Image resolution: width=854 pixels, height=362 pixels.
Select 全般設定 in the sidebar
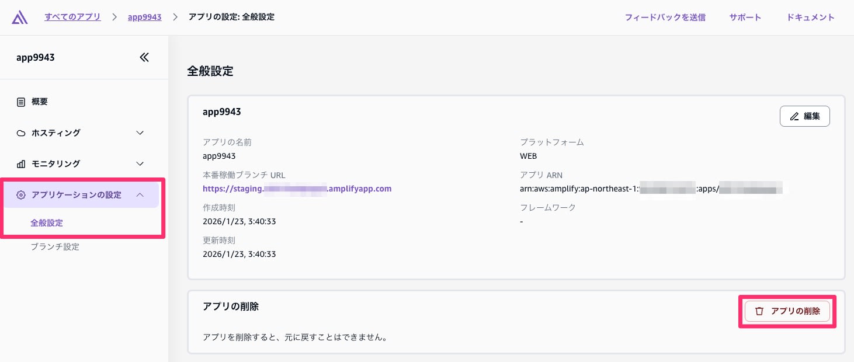pos(47,223)
